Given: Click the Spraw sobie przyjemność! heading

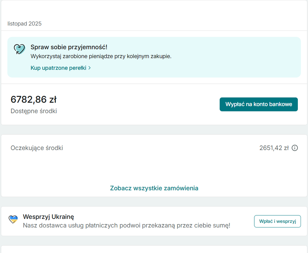Looking at the screenshot, I should (x=69, y=47).
